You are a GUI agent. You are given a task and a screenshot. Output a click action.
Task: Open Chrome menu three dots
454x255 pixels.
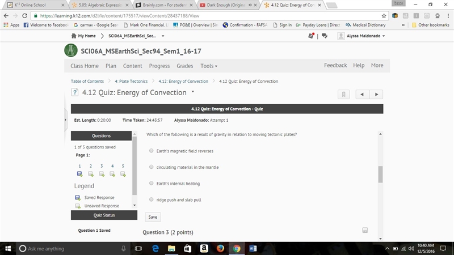coord(448,16)
